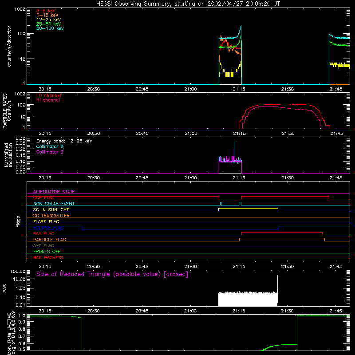Click the 20:45 tick label under SAS plot

142,311
